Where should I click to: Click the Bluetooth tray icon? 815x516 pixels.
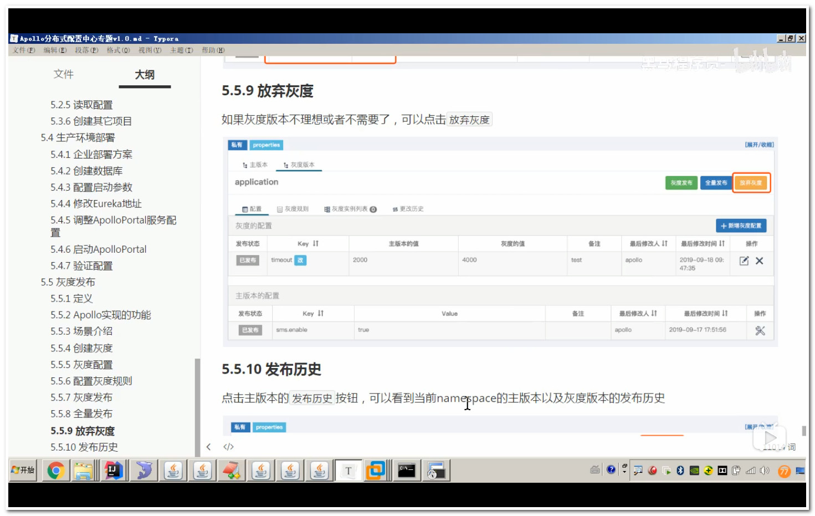(x=680, y=471)
